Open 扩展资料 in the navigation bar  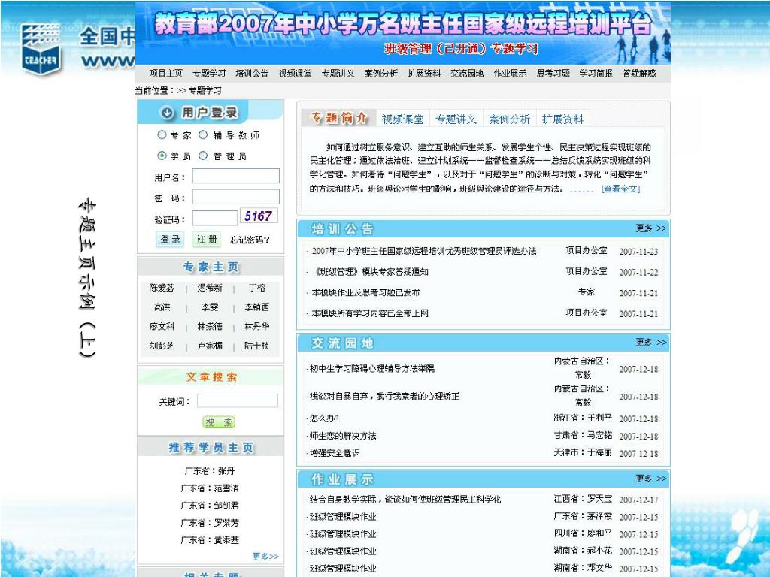pos(424,73)
